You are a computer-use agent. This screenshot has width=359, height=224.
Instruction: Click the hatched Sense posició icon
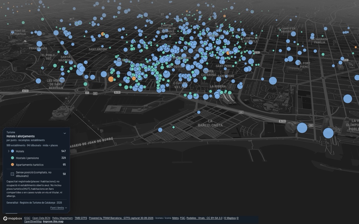click(x=12, y=174)
